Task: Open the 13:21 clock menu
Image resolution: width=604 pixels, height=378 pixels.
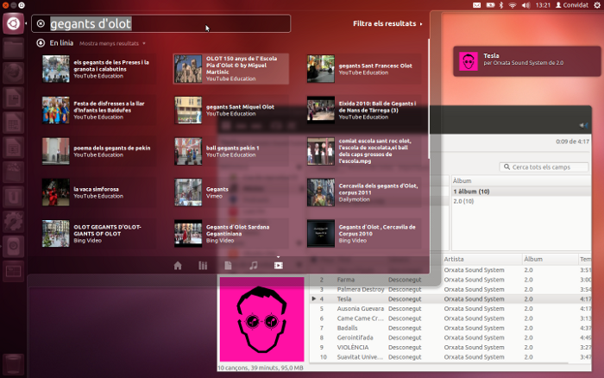Action: 543,5
